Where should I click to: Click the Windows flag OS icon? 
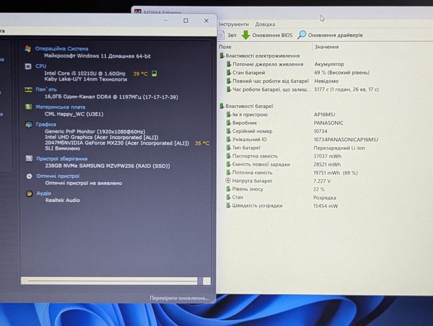28,49
